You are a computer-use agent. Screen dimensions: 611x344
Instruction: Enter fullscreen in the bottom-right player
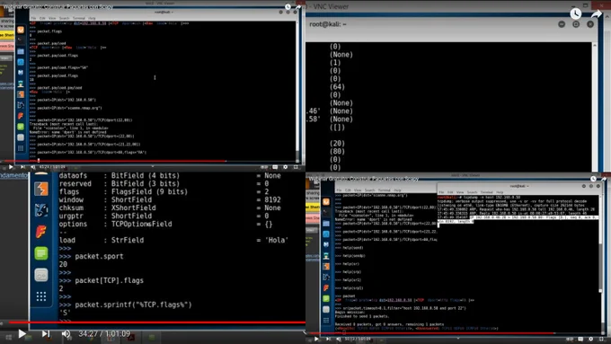(x=601, y=340)
